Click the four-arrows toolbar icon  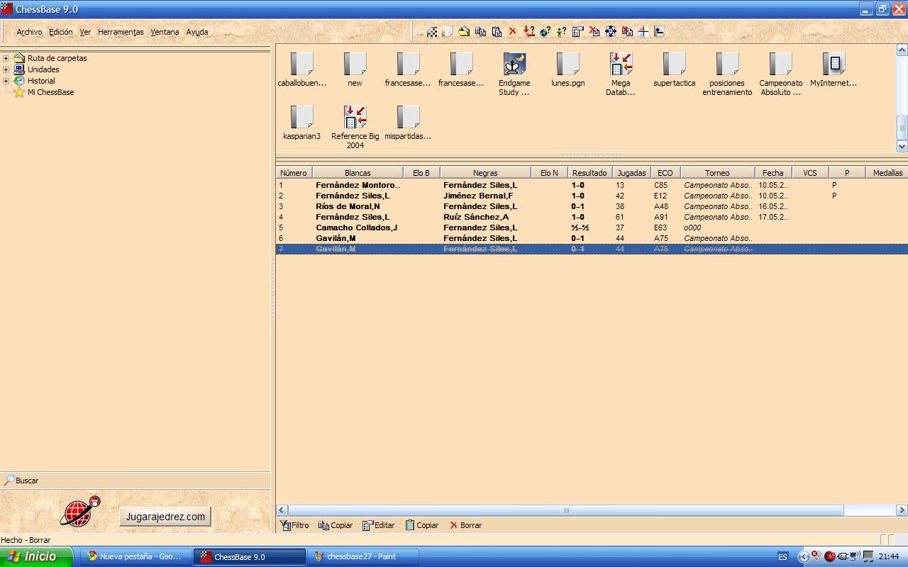click(x=610, y=32)
